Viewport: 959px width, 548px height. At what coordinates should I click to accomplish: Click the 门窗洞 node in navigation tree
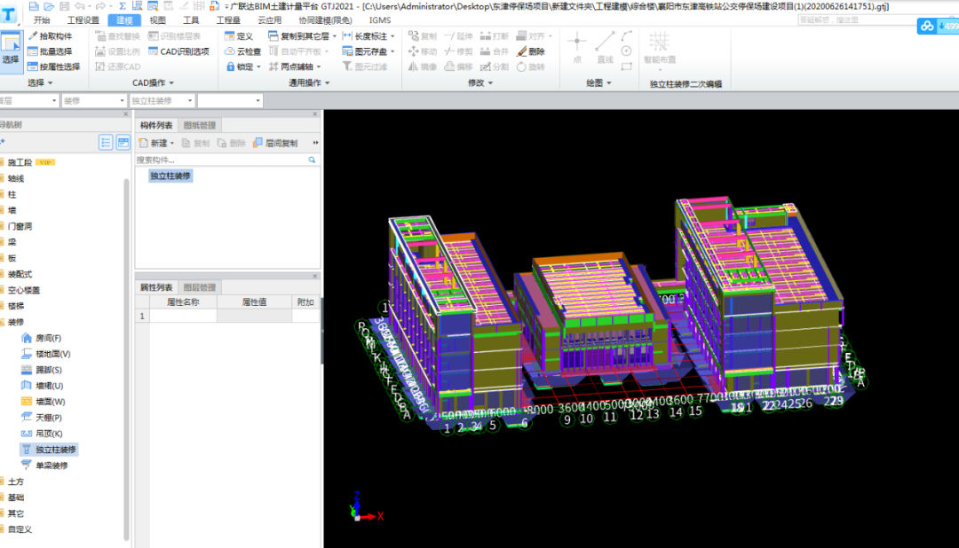coord(20,226)
